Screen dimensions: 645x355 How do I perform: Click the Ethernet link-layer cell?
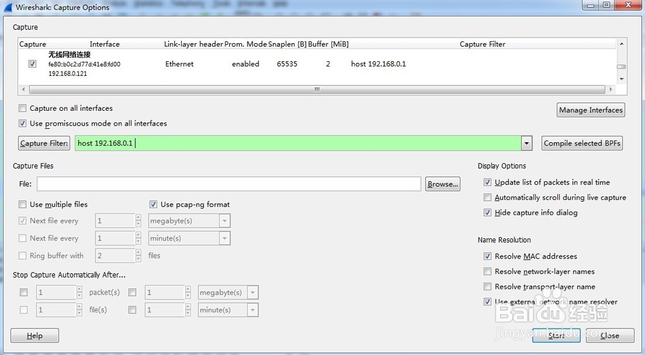pos(179,64)
